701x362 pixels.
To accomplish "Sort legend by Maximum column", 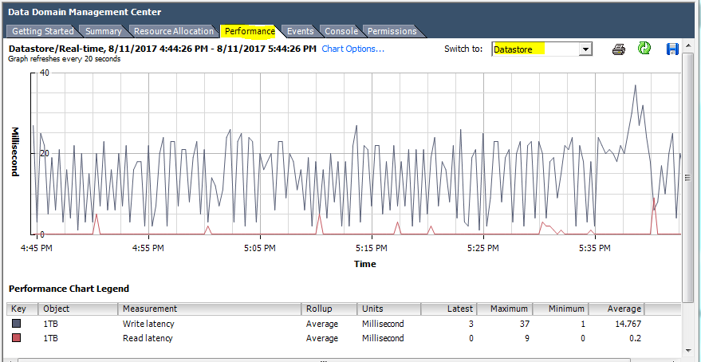I will pos(504,309).
